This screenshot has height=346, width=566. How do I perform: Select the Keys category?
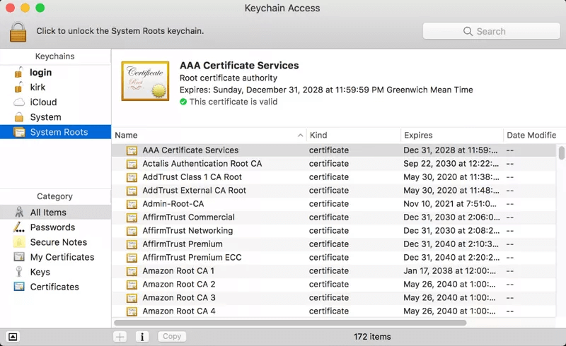pyautogui.click(x=40, y=272)
